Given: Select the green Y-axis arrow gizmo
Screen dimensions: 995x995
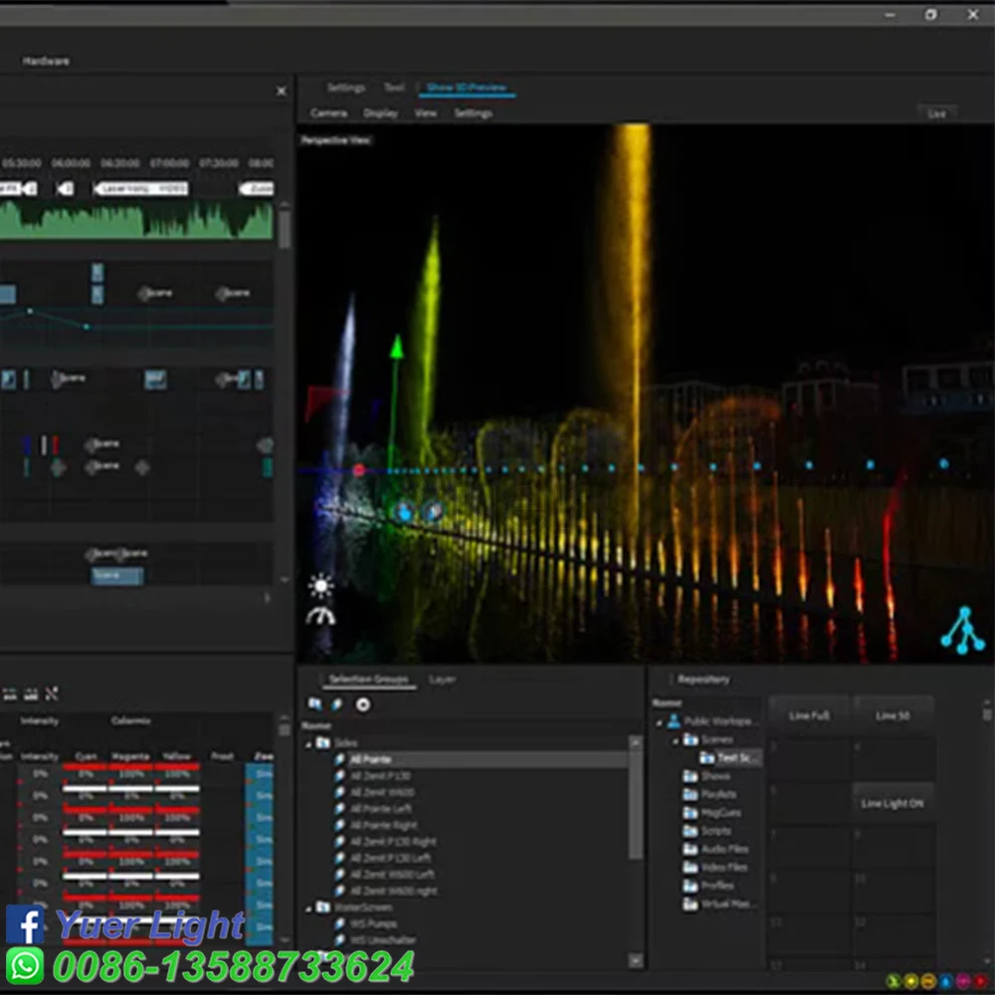Looking at the screenshot, I should point(396,348).
